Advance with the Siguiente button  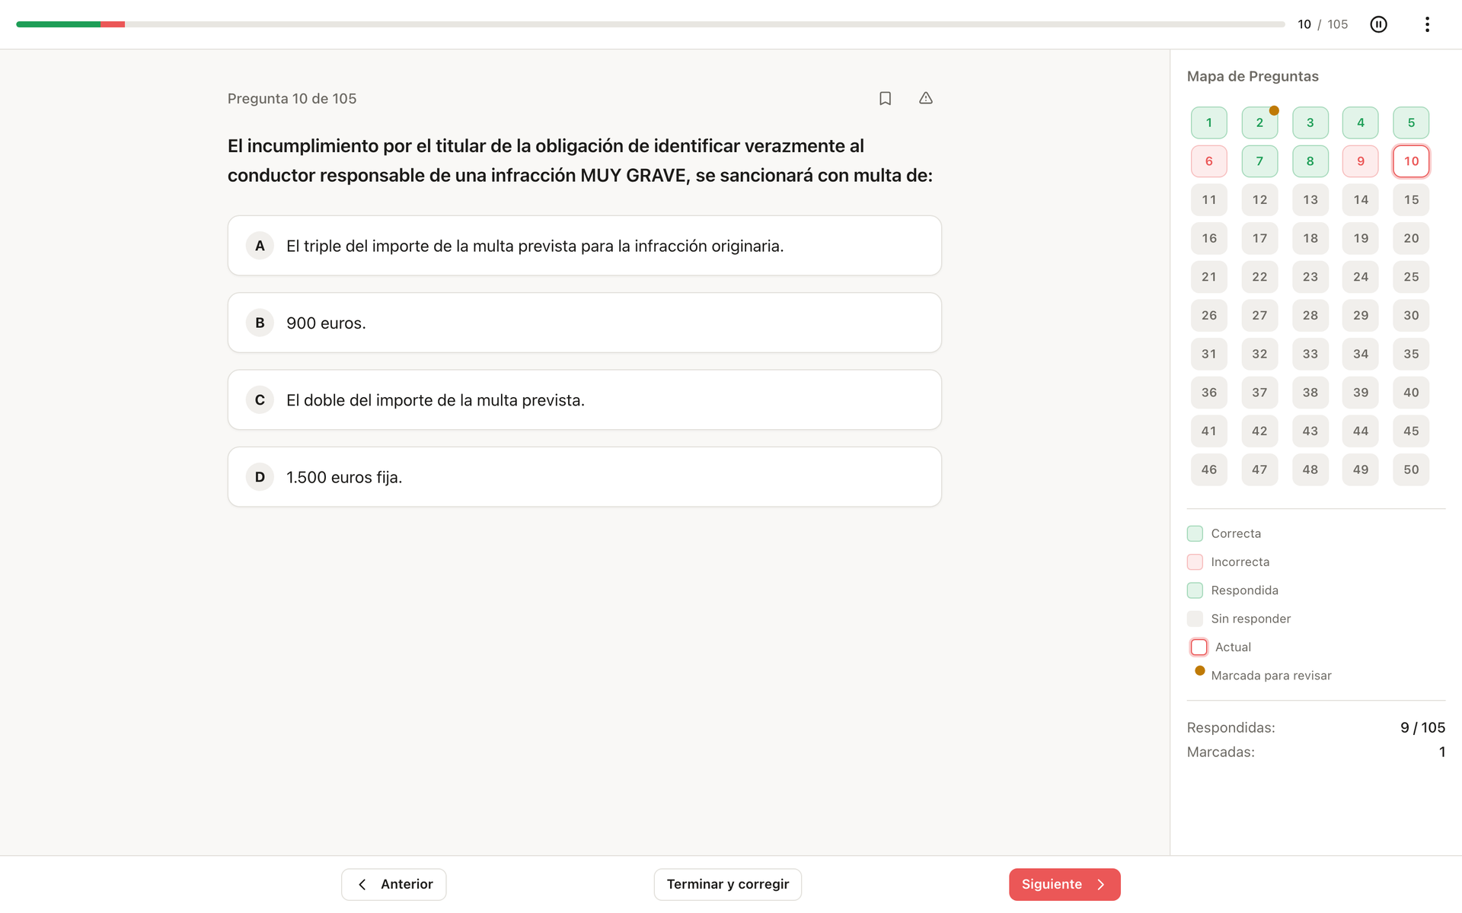coord(1065,884)
